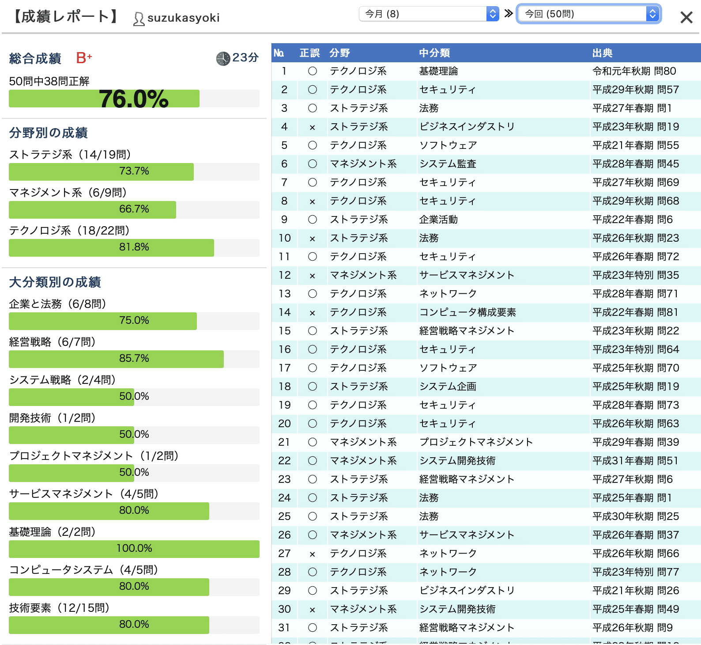
Task: Select 平成30年秋期 問25 in row 25
Action: click(x=636, y=516)
